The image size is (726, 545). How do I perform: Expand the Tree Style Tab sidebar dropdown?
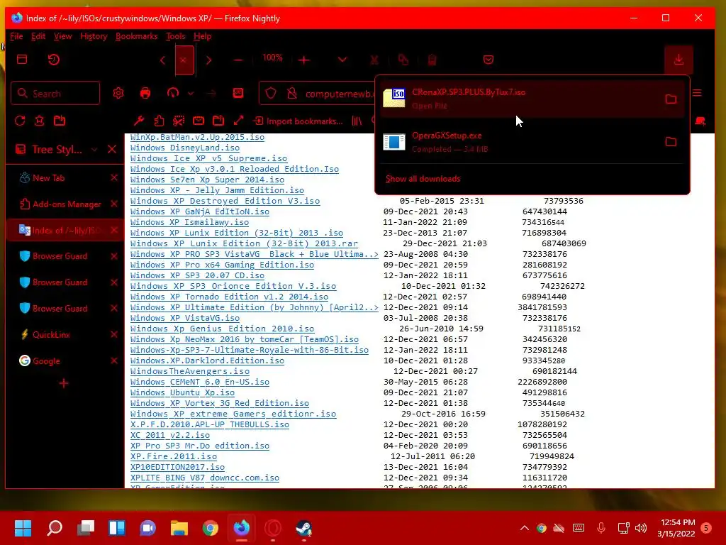pos(94,149)
